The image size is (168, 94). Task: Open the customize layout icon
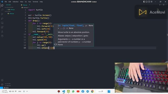[x=151, y=2]
